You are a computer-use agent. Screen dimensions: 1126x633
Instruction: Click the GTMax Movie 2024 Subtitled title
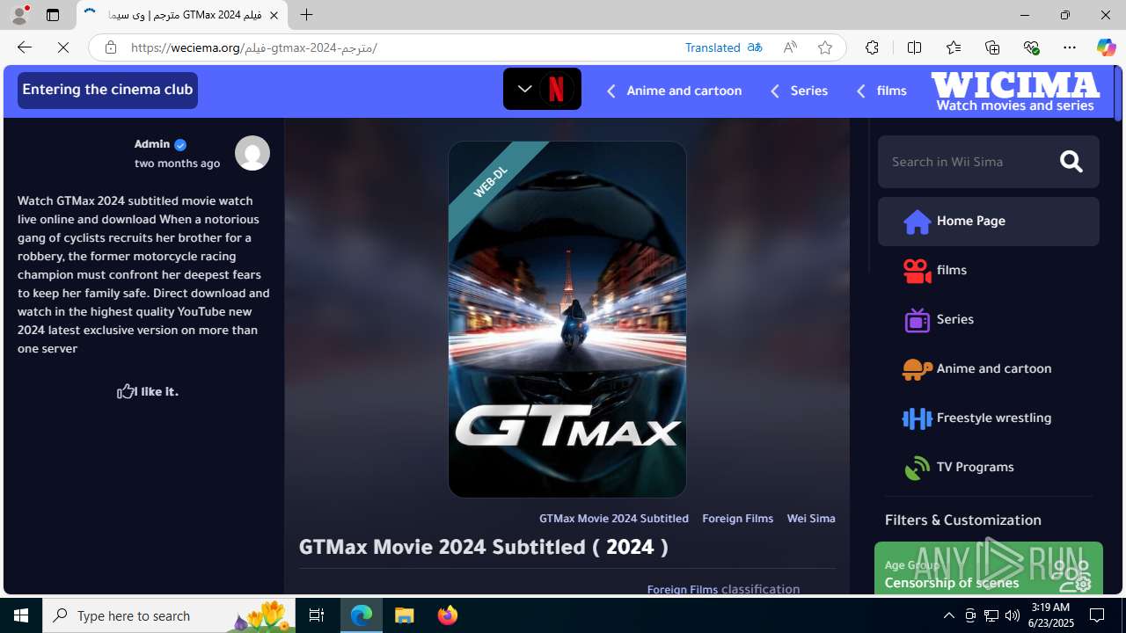[483, 547]
